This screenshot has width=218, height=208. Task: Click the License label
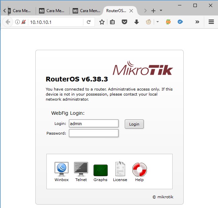pyautogui.click(x=120, y=180)
